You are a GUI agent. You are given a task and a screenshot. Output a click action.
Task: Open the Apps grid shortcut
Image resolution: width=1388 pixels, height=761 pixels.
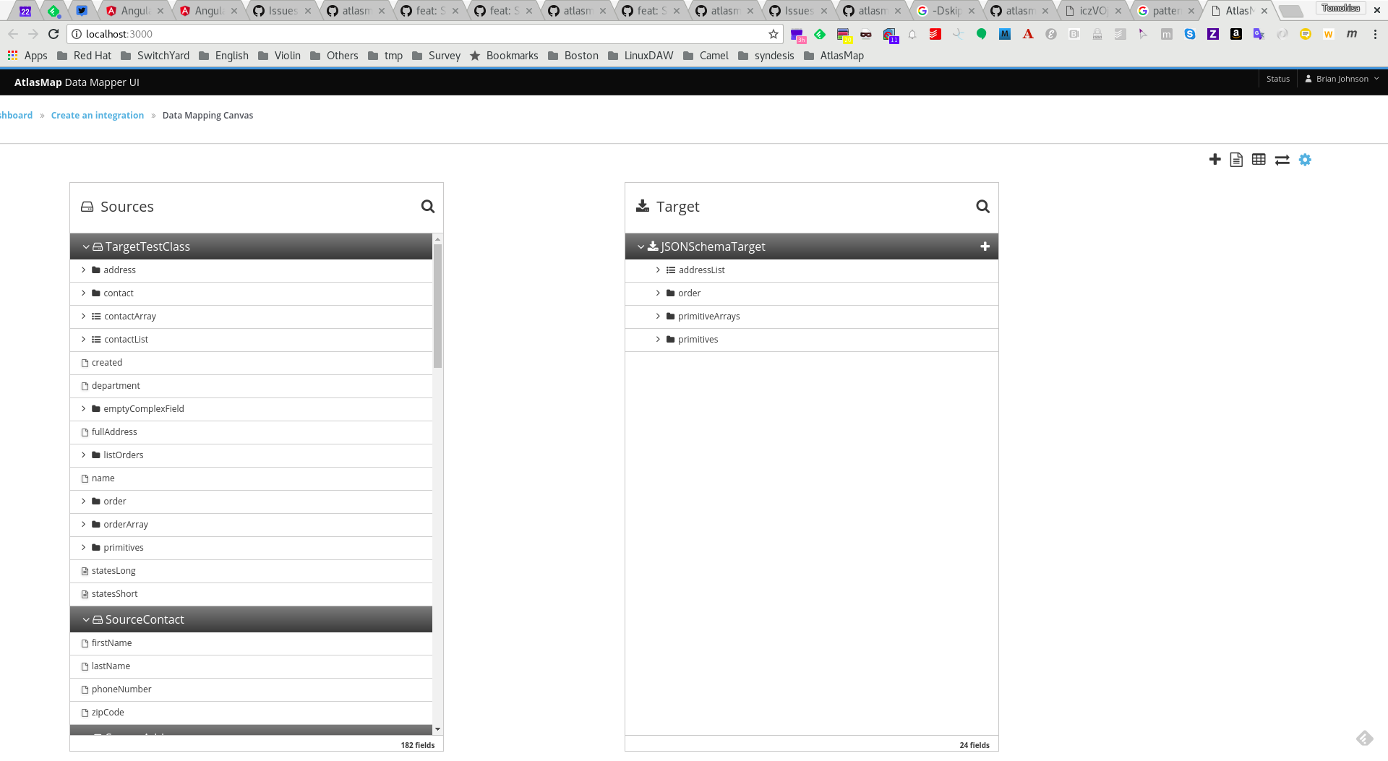[27, 56]
